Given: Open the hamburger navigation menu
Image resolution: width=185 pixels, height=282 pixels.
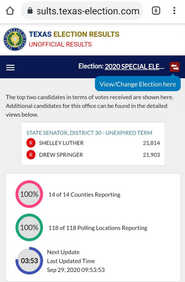Looking at the screenshot, I should click(x=10, y=68).
